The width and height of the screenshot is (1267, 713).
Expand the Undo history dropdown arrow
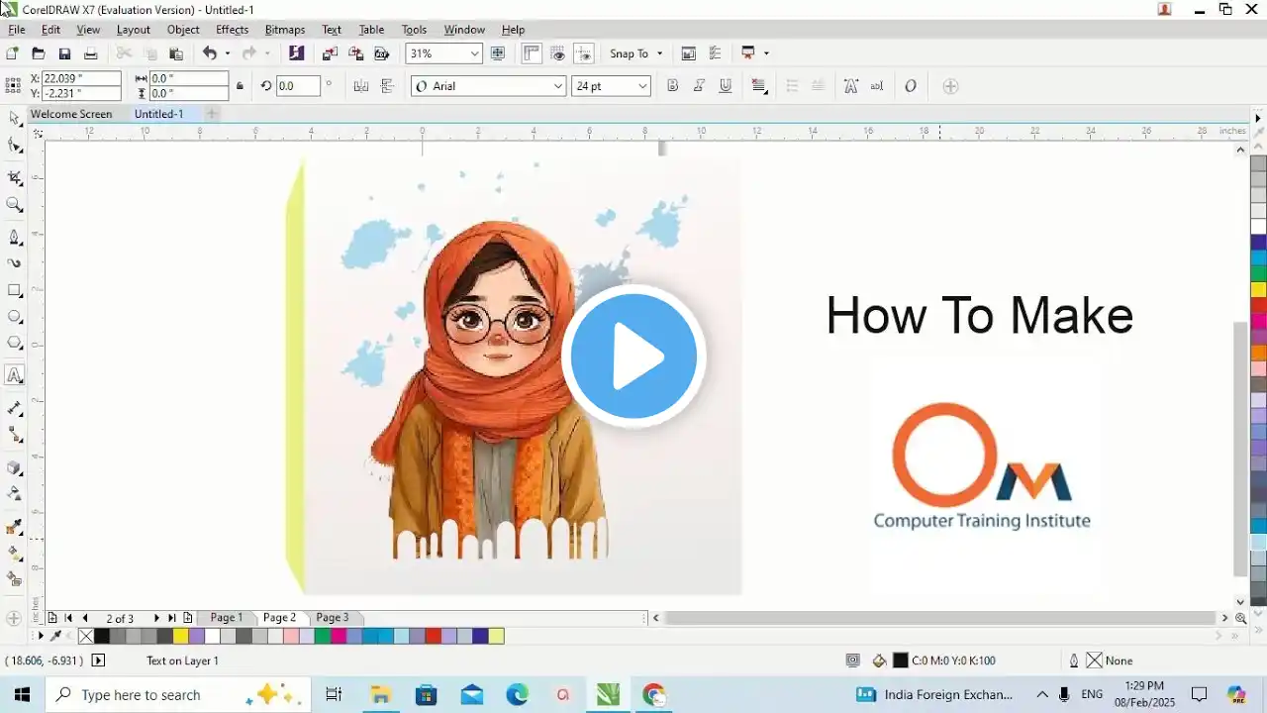(227, 53)
